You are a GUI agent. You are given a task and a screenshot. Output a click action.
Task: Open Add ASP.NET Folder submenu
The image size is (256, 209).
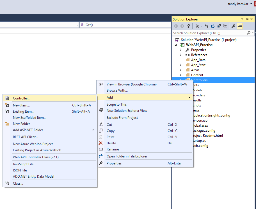coord(50,130)
